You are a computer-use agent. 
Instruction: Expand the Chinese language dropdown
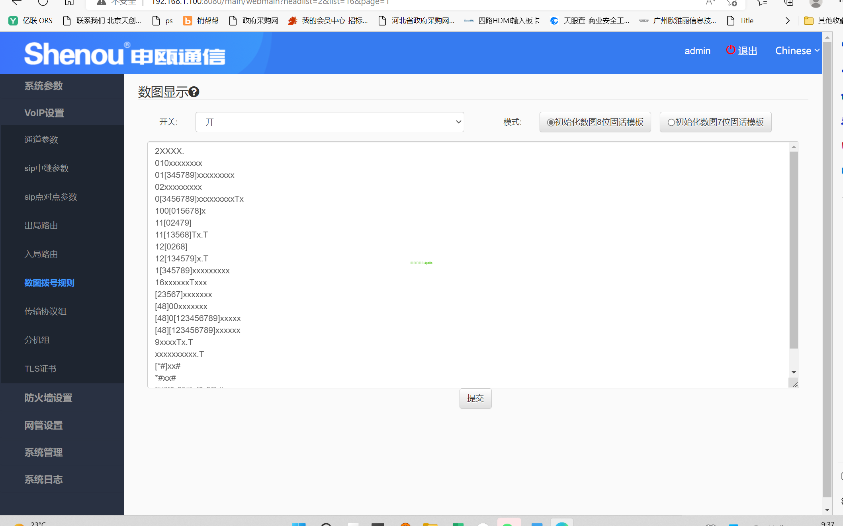pos(797,51)
